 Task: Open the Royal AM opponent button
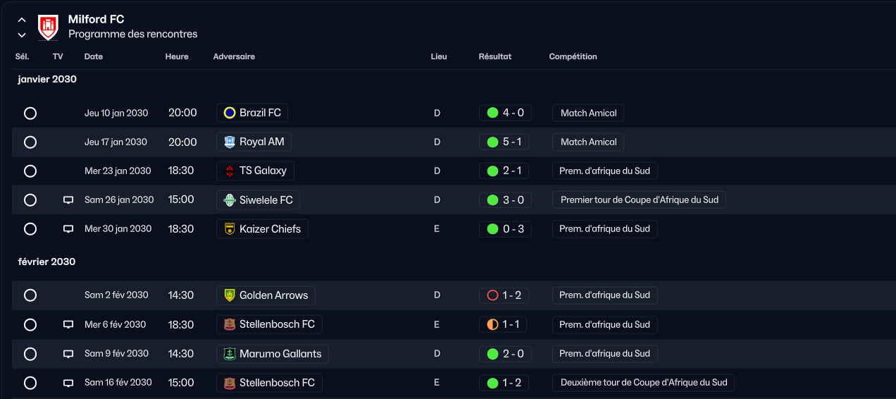click(x=254, y=142)
